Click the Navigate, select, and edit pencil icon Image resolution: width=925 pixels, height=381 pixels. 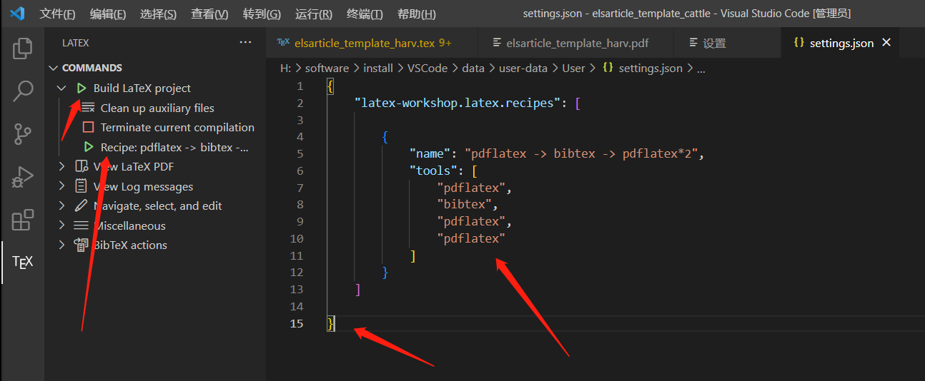tap(81, 206)
